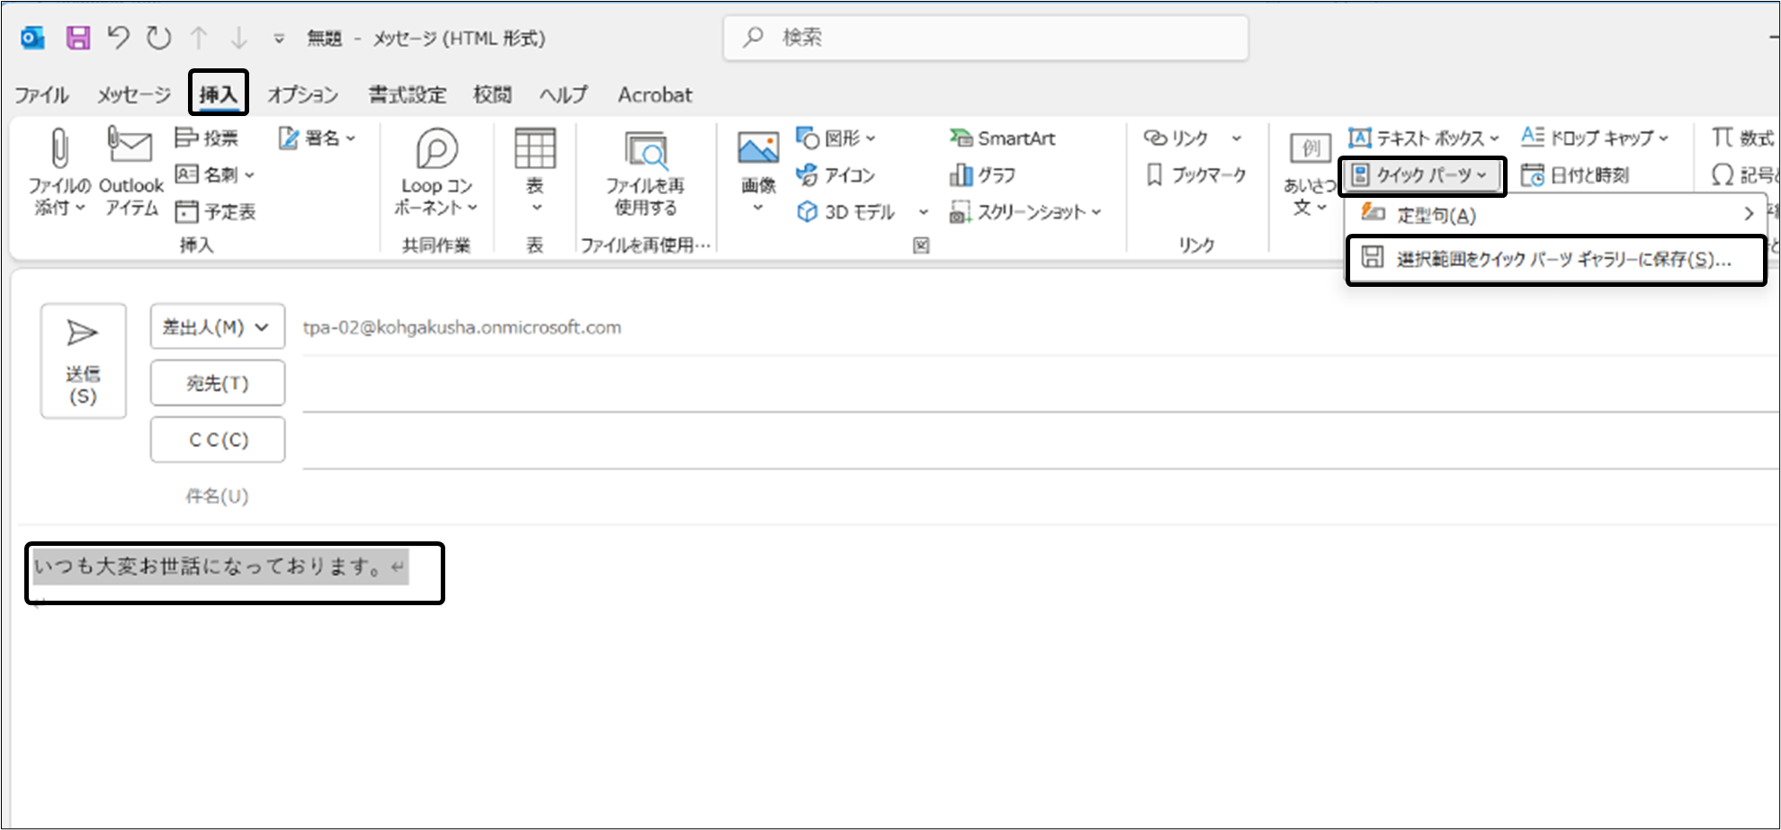Insert an Outlook item
The height and width of the screenshot is (830, 1781).
click(131, 171)
